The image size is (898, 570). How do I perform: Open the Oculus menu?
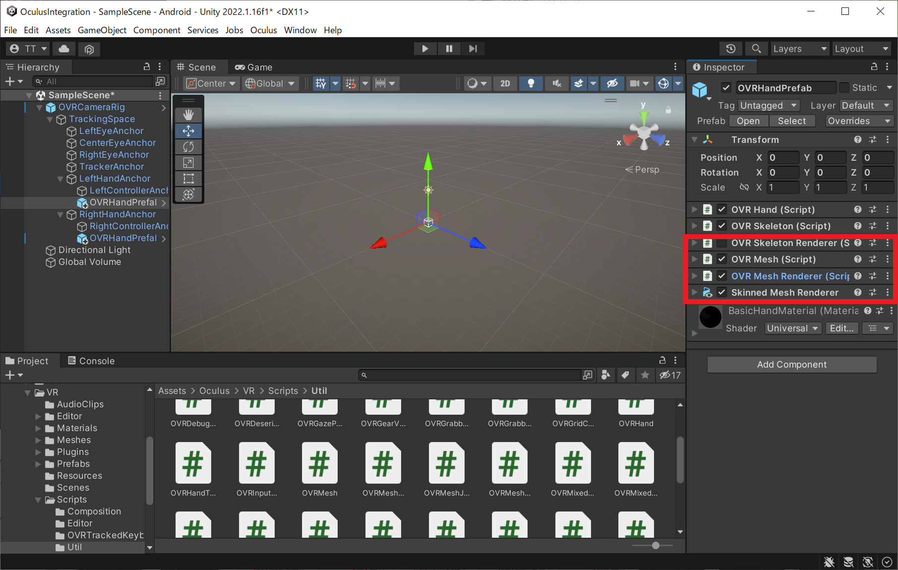point(263,30)
